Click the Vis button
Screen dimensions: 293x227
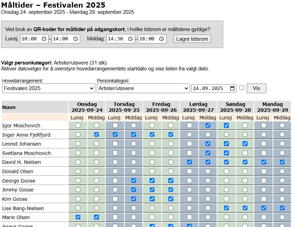[x=256, y=88]
